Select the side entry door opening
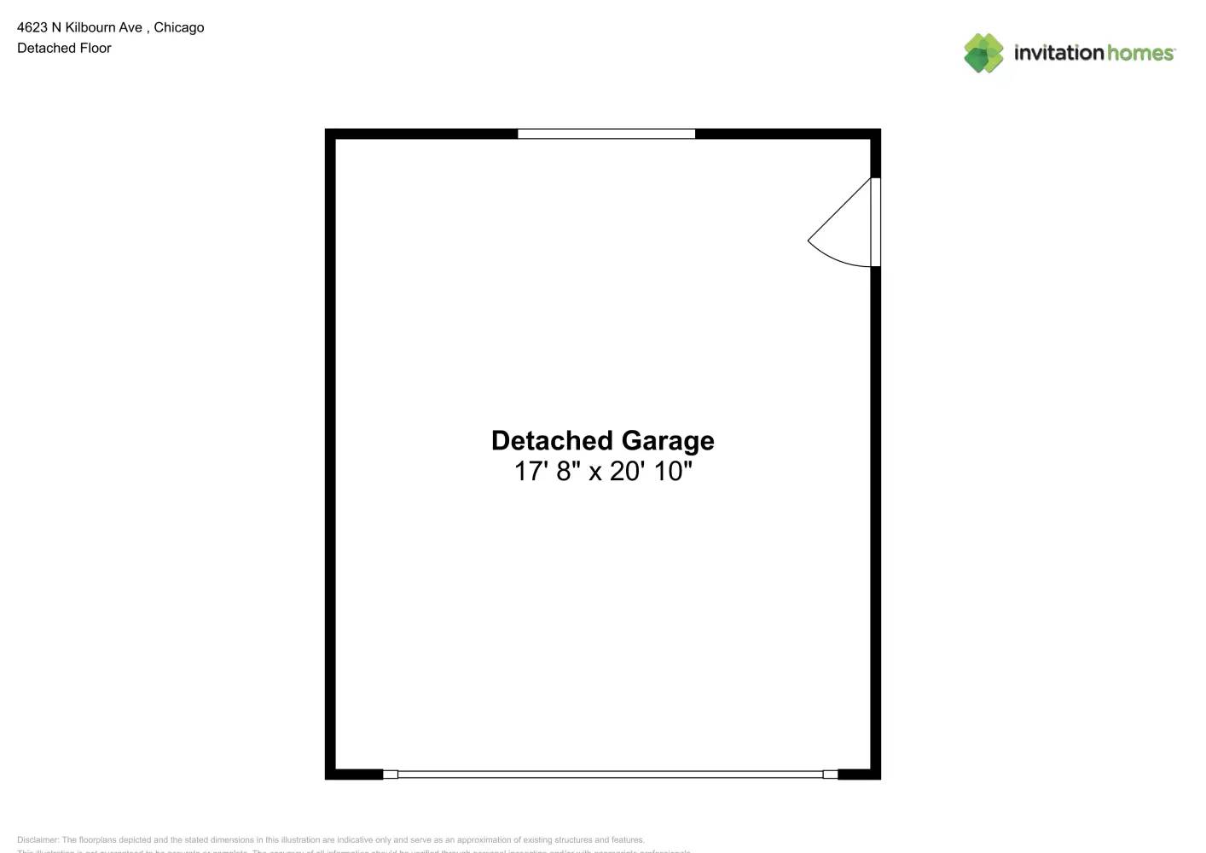Screen dimensions: 1206x853 click(x=875, y=223)
